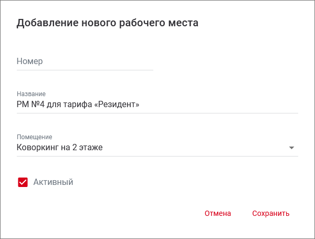Focus the Название text field
Image resolution: width=315 pixels, height=239 pixels.
pyautogui.click(x=157, y=105)
